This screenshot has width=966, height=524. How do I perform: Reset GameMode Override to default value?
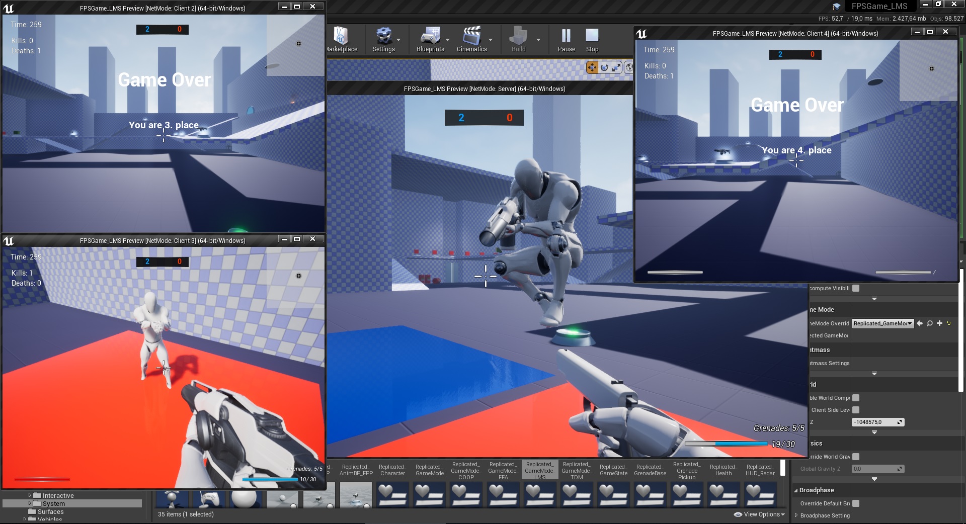(949, 323)
